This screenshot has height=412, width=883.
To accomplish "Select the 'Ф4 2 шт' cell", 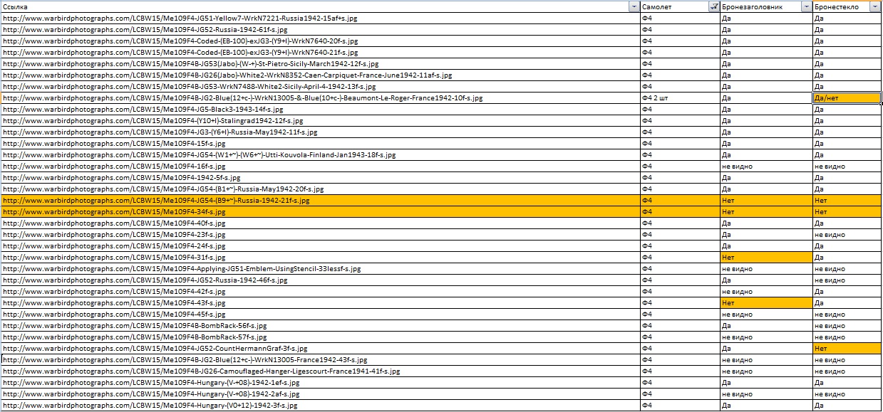I will [x=680, y=97].
